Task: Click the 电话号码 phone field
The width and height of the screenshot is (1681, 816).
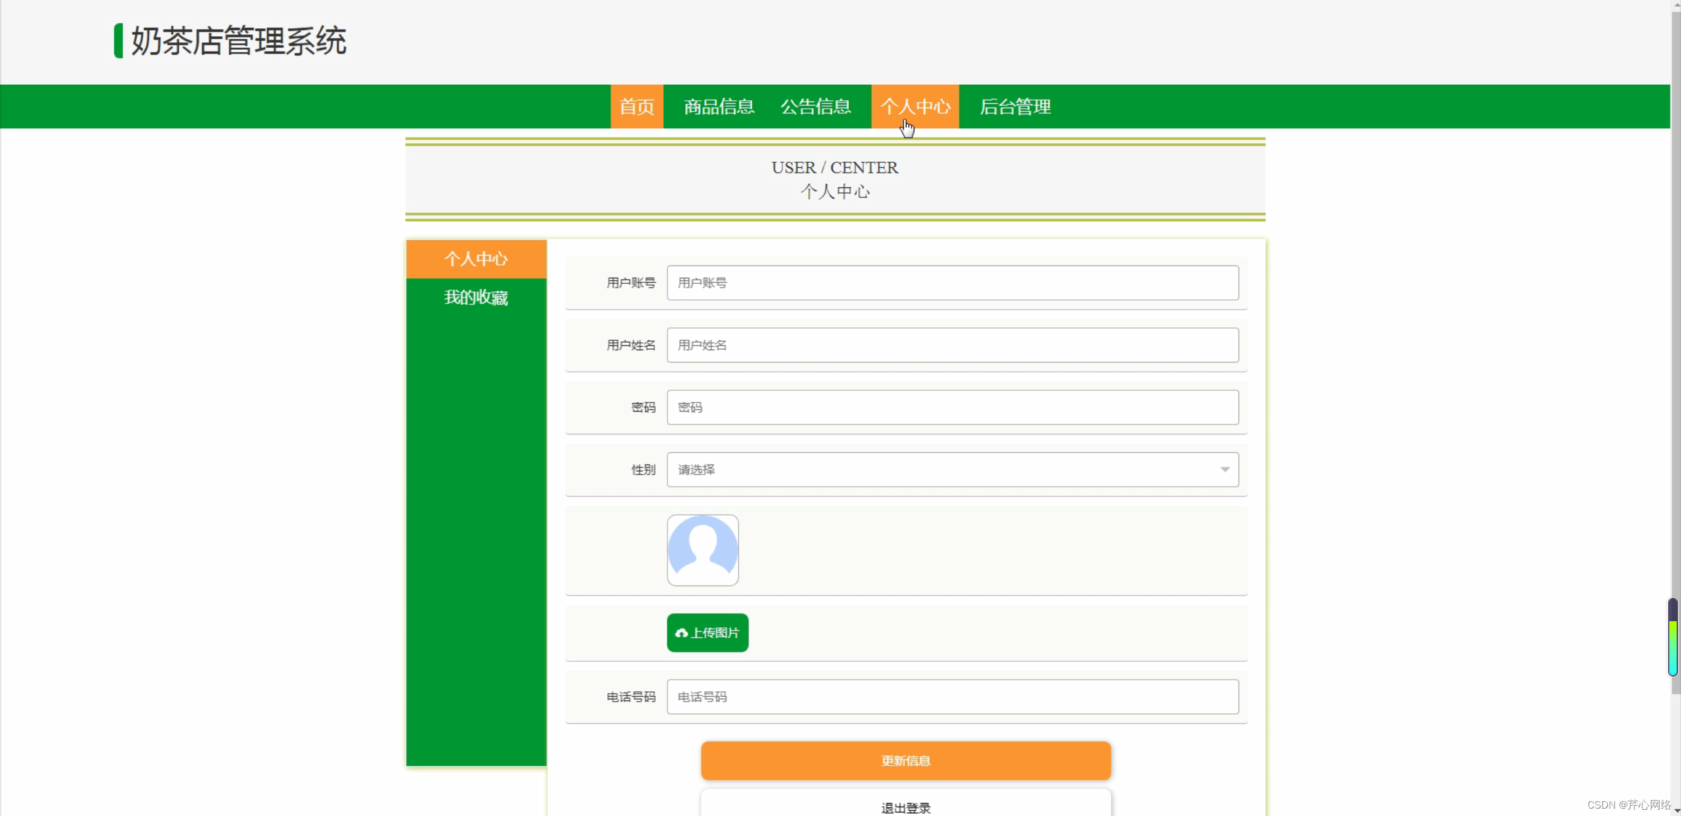Action: point(952,697)
